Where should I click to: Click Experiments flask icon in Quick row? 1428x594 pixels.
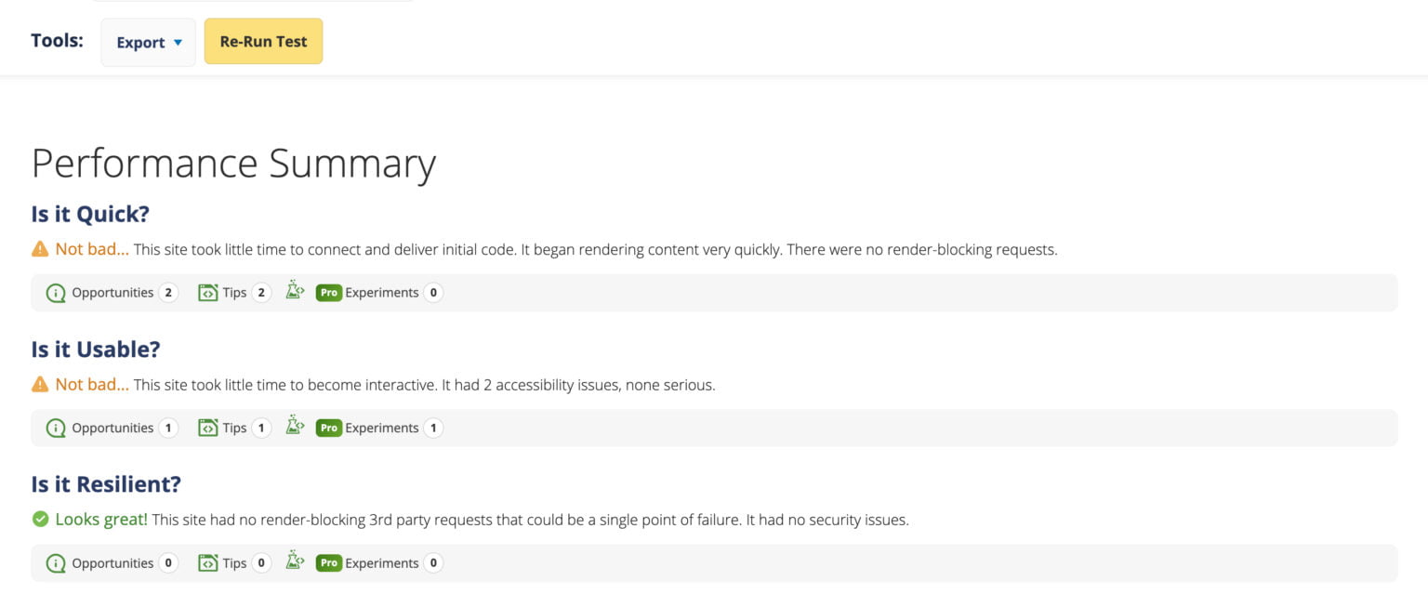click(295, 291)
